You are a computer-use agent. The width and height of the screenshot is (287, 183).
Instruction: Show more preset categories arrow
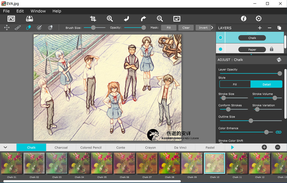(232, 147)
